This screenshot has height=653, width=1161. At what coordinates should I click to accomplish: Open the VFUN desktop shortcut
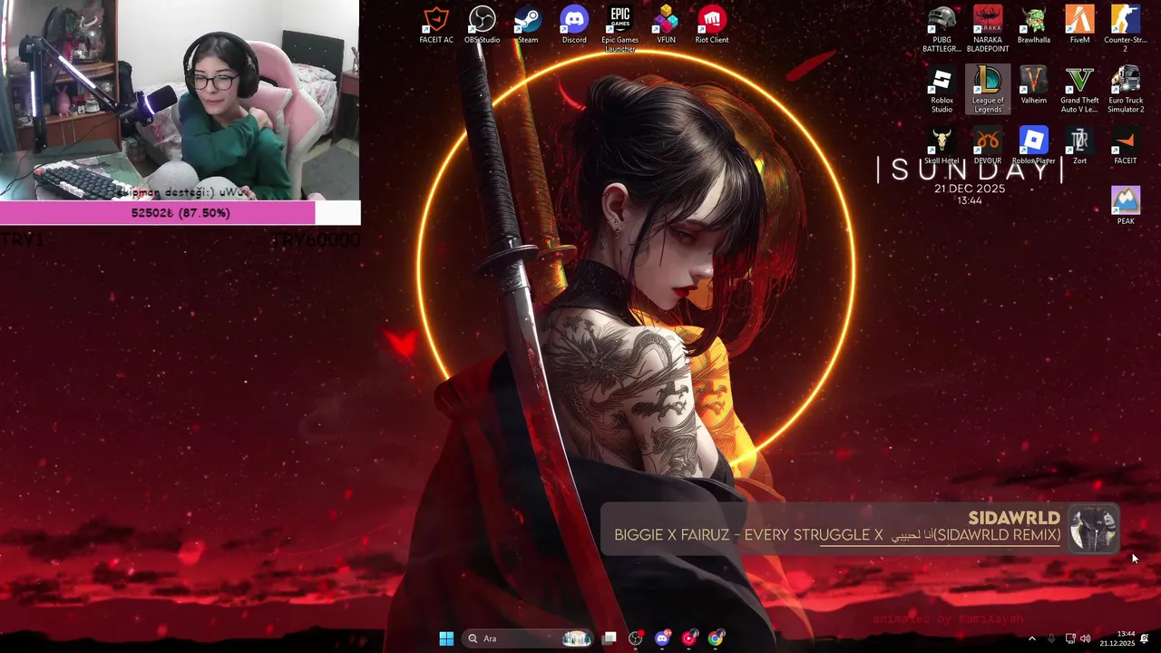(667, 24)
